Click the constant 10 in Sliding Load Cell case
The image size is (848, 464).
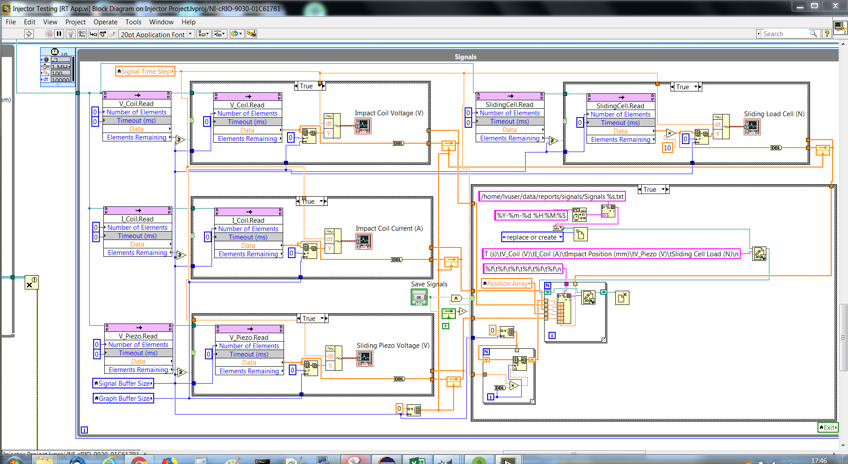[667, 148]
